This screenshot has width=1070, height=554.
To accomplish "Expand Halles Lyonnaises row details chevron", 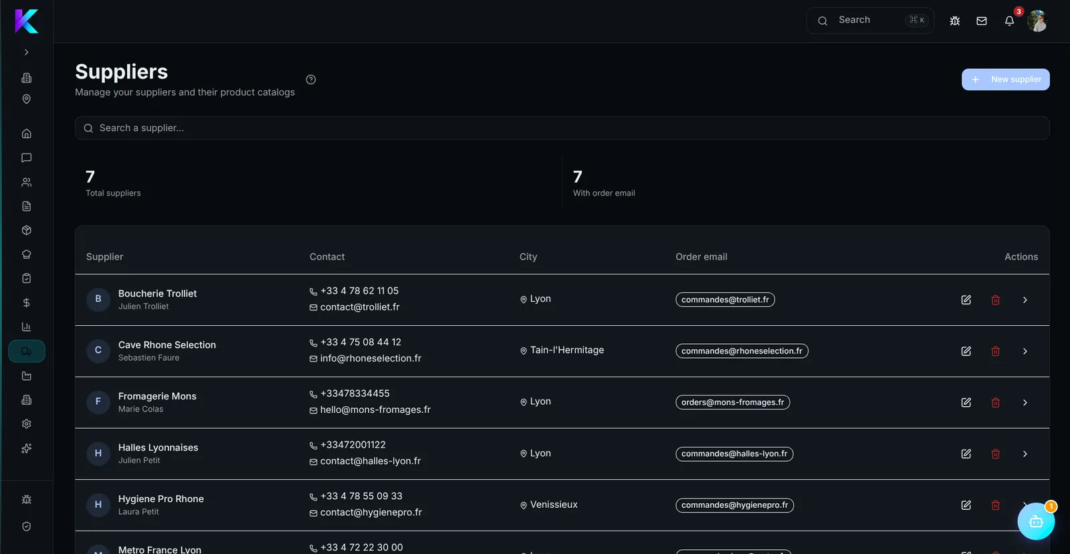I will click(x=1025, y=454).
